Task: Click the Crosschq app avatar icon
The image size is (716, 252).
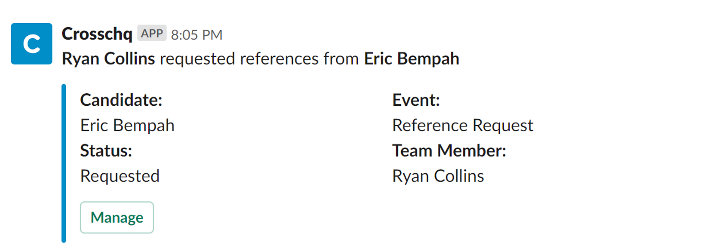Action: (31, 44)
